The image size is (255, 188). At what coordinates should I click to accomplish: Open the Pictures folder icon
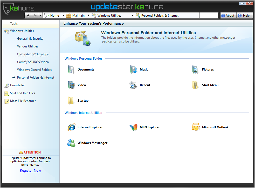pos(195,69)
